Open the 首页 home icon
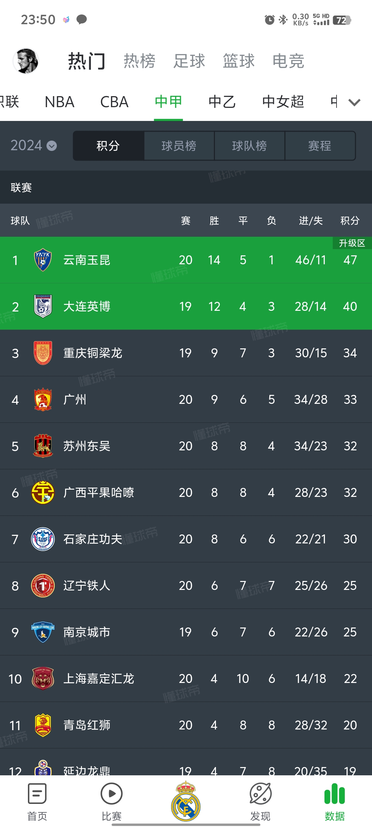The image size is (372, 827). pyautogui.click(x=37, y=794)
